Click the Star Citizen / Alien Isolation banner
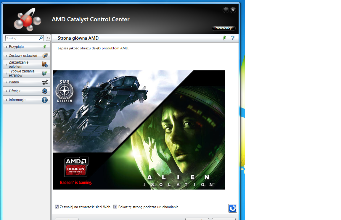Screen dimensions: 341x220 pyautogui.click(x=139, y=130)
